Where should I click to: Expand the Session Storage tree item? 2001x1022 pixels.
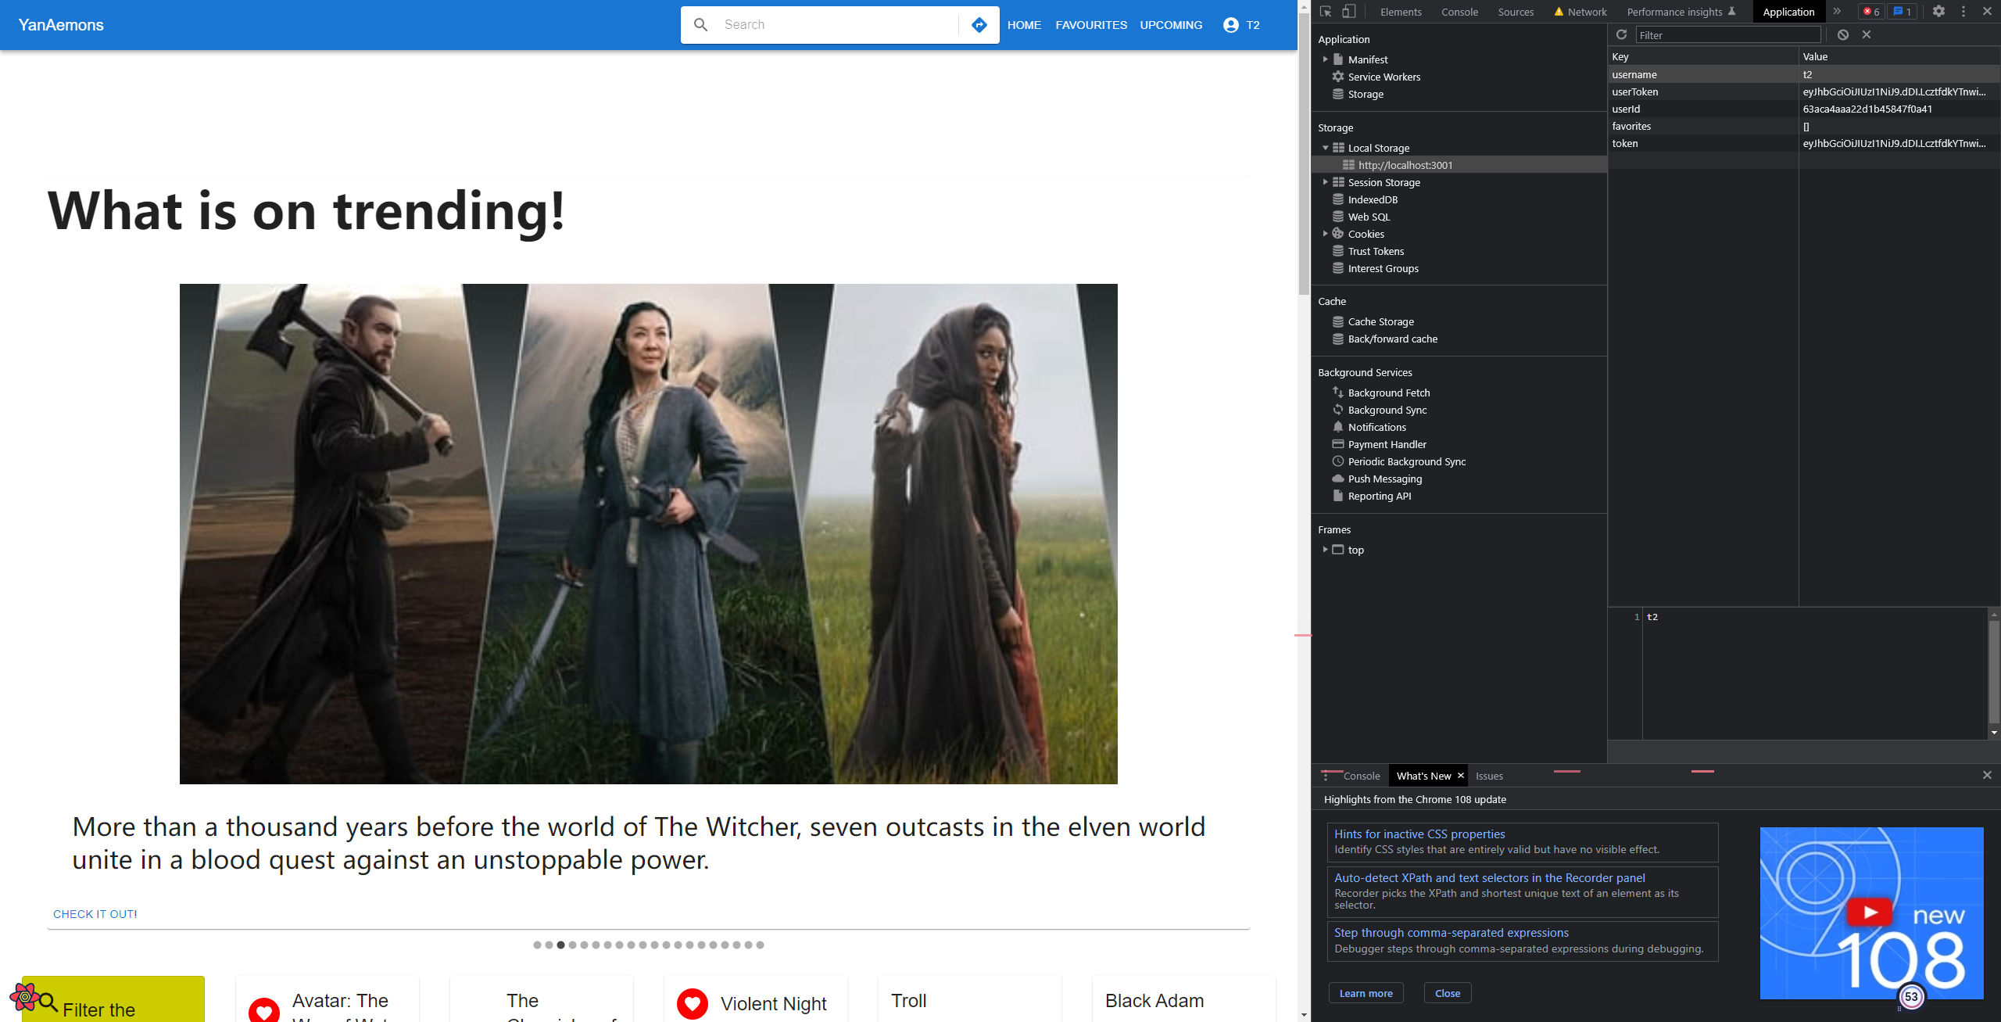coord(1326,182)
